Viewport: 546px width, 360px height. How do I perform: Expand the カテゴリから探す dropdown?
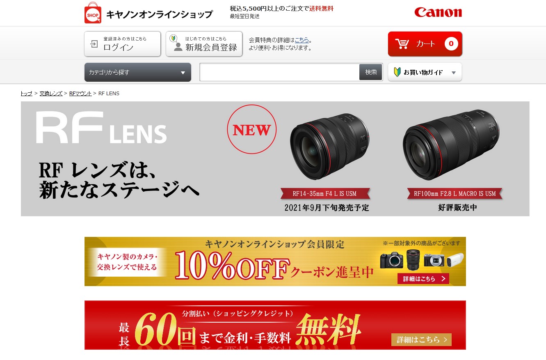138,72
